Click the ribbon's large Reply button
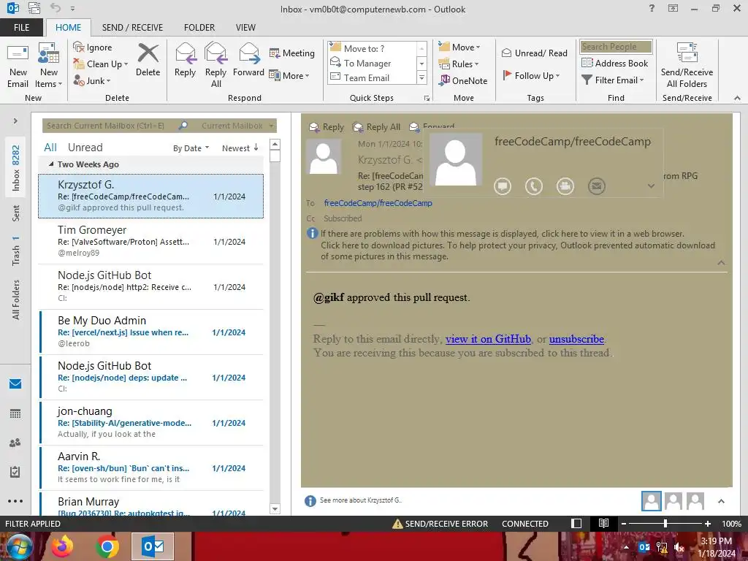748x561 pixels. point(185,61)
